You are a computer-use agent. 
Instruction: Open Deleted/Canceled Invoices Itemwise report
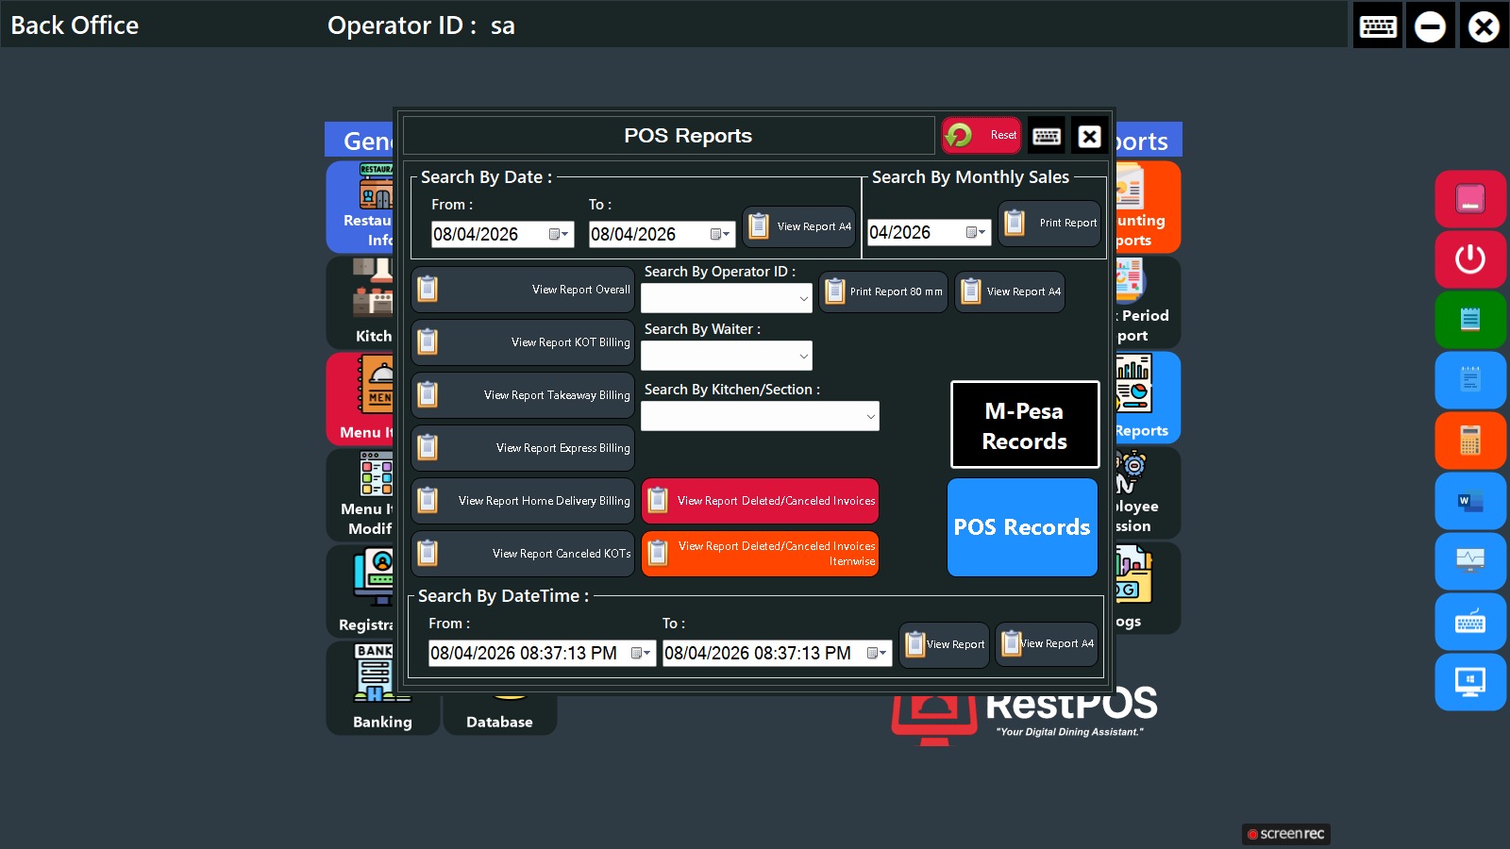(761, 554)
